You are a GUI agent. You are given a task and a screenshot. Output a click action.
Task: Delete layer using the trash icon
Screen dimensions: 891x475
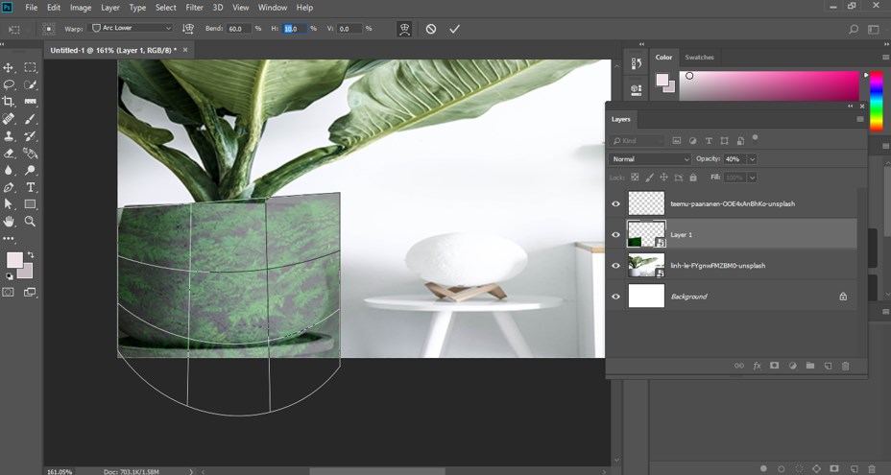pos(845,366)
